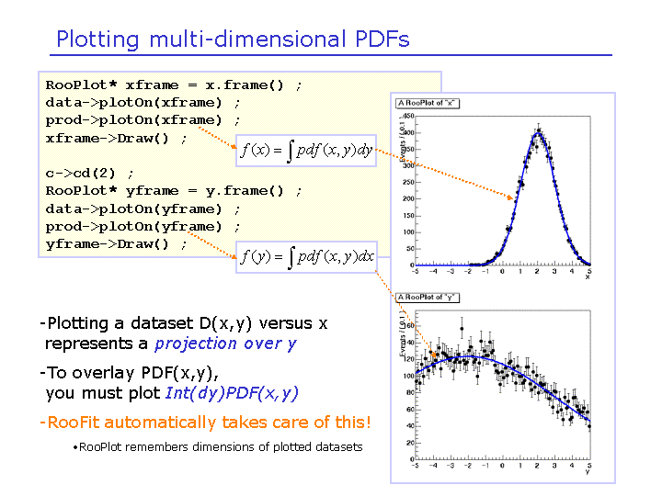662x496 pixels.
Task: Click code line "data->plotOn(yframe) ;"
Action: click(x=143, y=209)
